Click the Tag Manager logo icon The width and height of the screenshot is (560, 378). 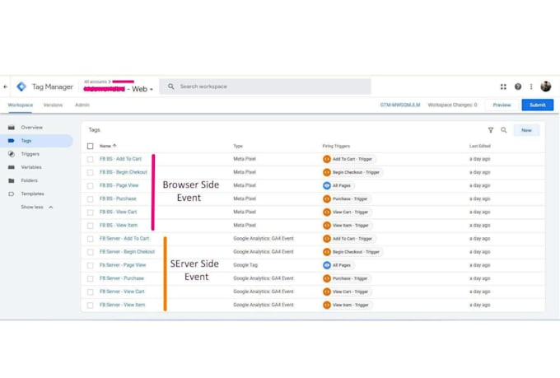pyautogui.click(x=21, y=86)
